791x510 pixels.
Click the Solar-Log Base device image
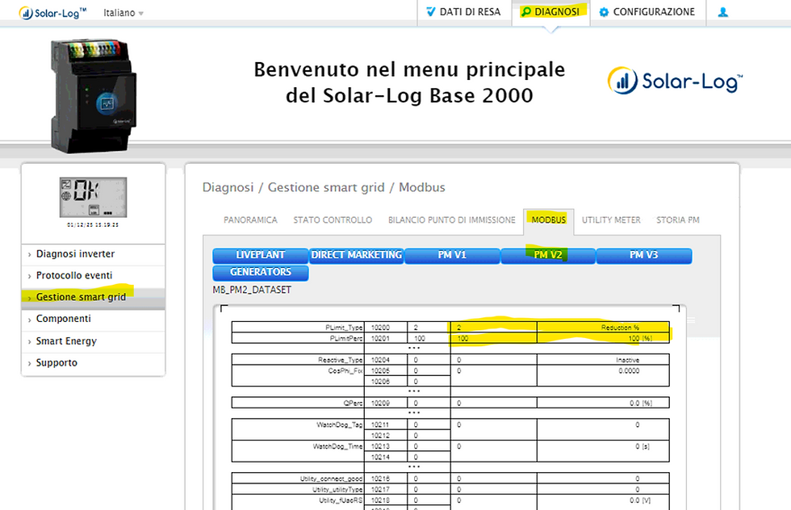tap(94, 95)
